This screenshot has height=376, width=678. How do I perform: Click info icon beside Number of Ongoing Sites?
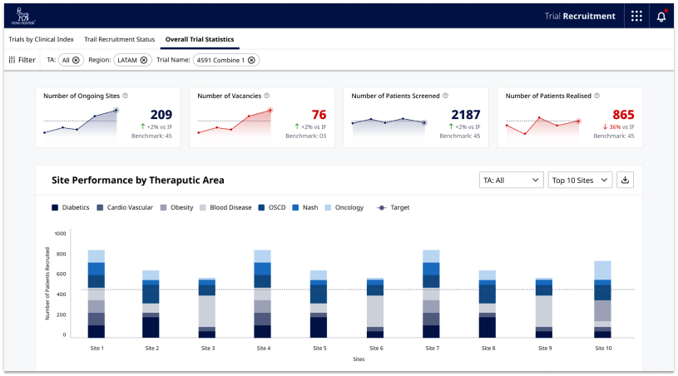[x=125, y=96]
